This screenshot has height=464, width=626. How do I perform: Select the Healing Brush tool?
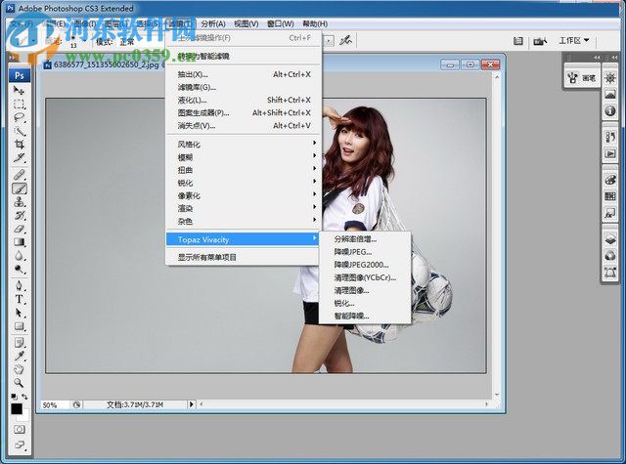coord(20,175)
